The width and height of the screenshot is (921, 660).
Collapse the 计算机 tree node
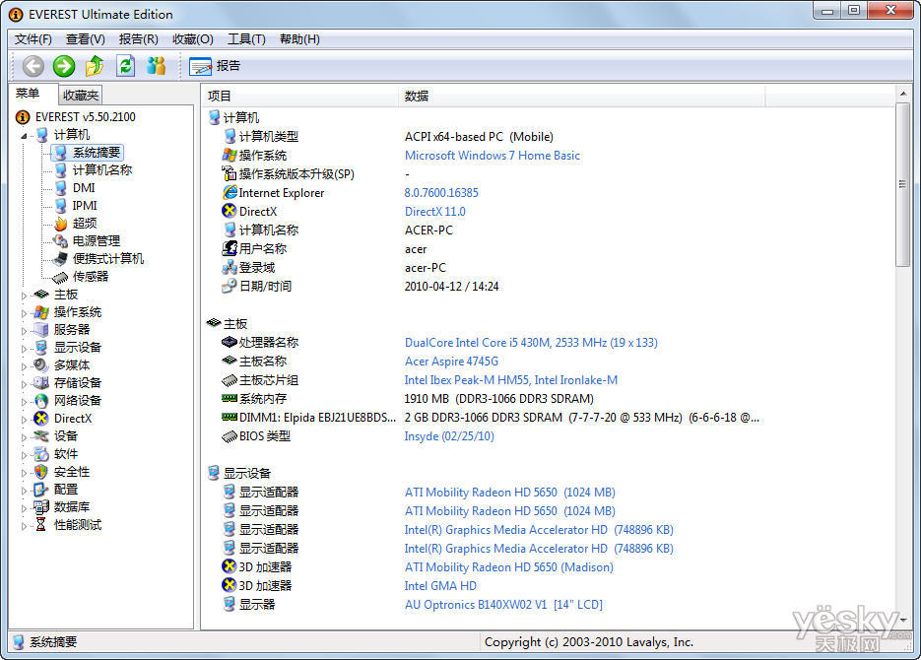[24, 136]
